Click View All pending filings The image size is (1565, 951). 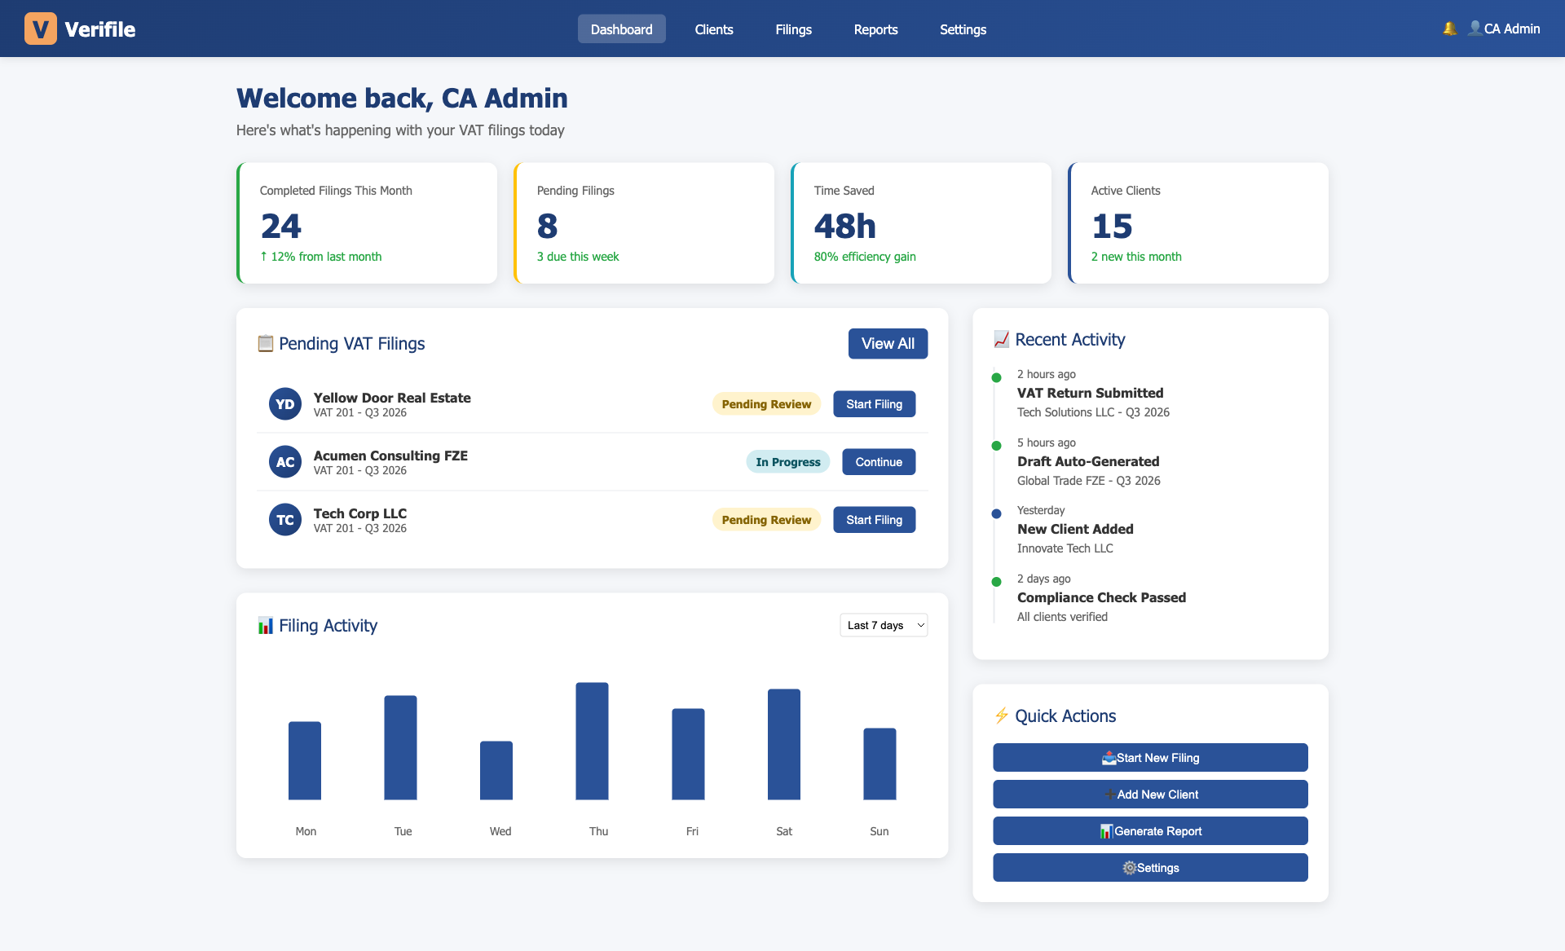888,344
